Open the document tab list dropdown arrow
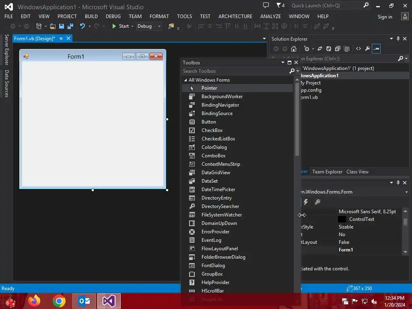 pyautogui.click(x=264, y=39)
